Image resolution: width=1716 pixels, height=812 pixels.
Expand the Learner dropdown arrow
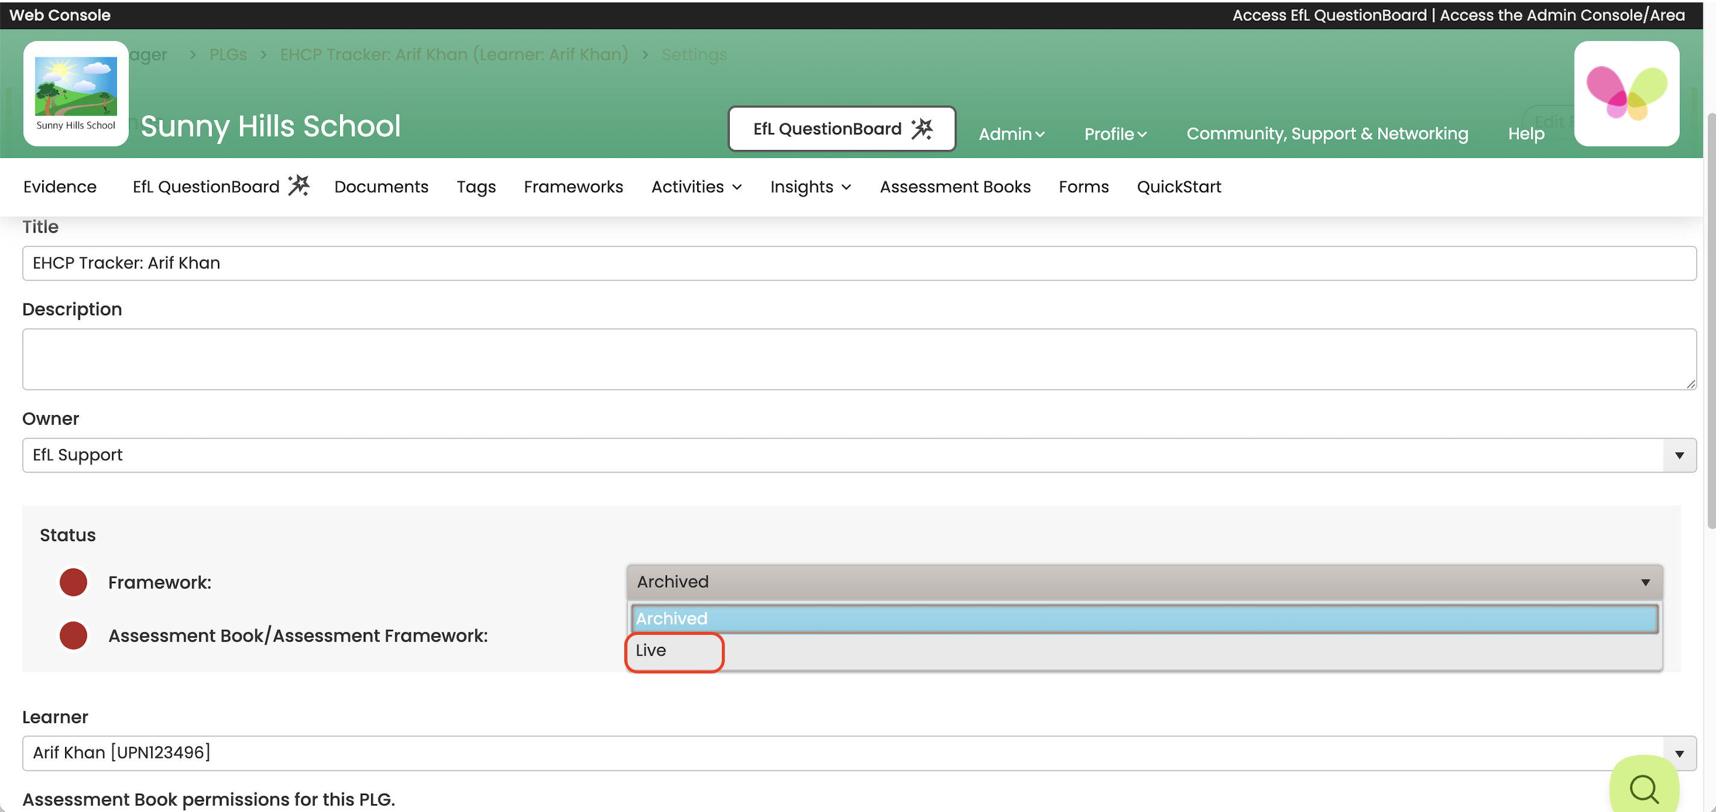(1679, 754)
